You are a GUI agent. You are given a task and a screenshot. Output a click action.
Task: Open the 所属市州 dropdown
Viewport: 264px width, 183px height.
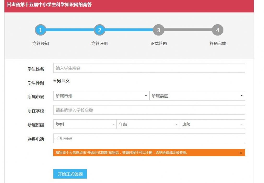100,96
